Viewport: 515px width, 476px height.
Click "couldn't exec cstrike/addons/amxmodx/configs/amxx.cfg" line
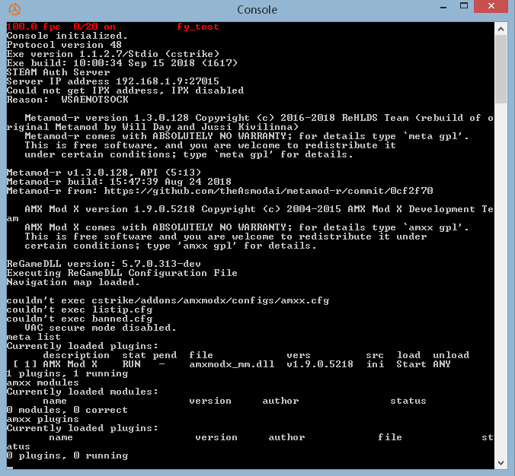(x=168, y=300)
